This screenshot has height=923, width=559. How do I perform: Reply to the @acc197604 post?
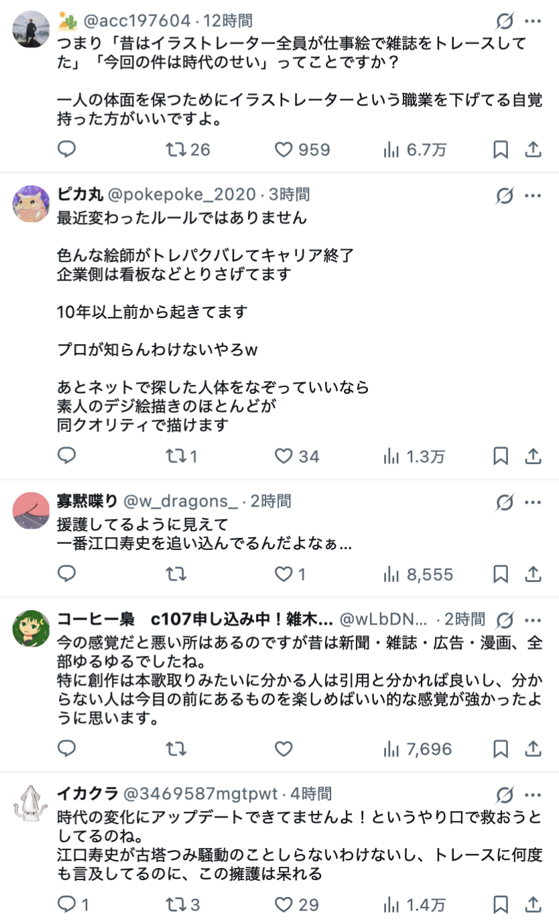coord(66,149)
